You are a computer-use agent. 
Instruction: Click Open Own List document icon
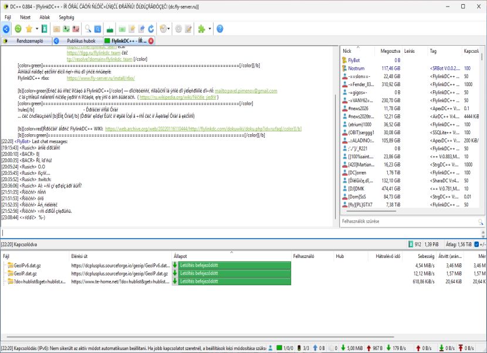click(141, 29)
